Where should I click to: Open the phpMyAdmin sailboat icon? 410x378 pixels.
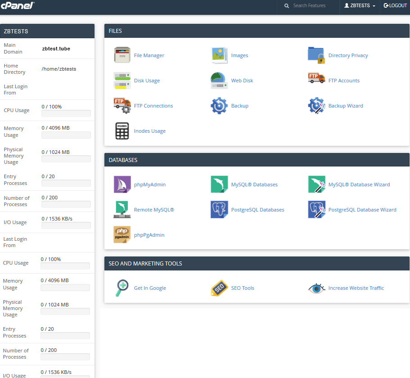(122, 184)
